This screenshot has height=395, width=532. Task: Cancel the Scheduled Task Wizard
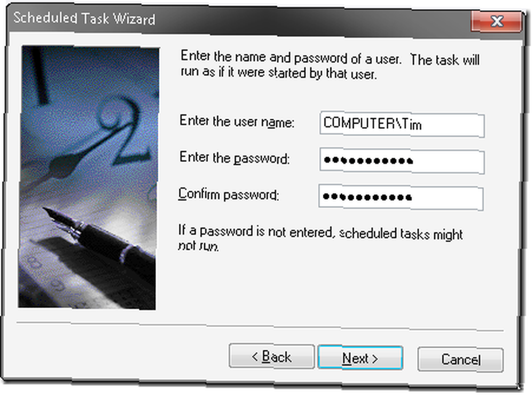point(460,359)
